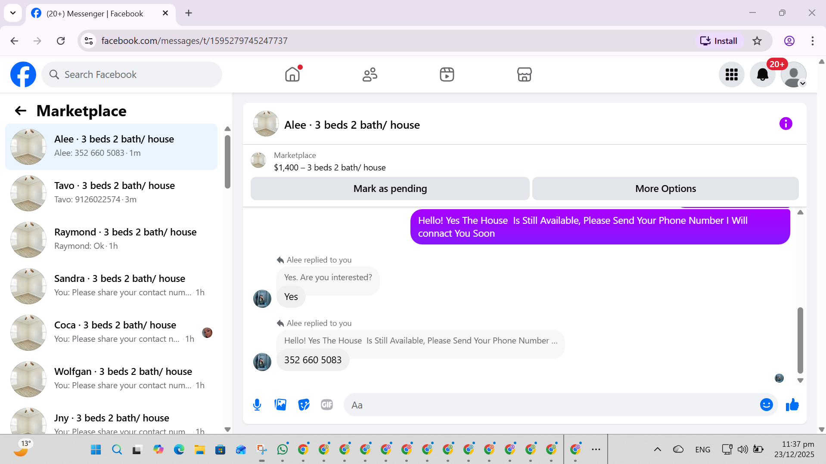The image size is (826, 464).
Task: Open the Tavo conversation in list
Action: (x=111, y=193)
